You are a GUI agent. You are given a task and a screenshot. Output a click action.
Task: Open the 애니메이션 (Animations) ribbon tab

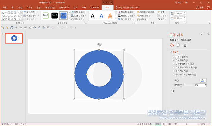50,8
